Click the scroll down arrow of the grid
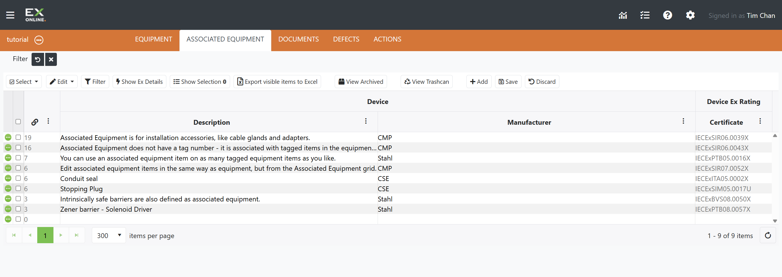 tap(775, 221)
